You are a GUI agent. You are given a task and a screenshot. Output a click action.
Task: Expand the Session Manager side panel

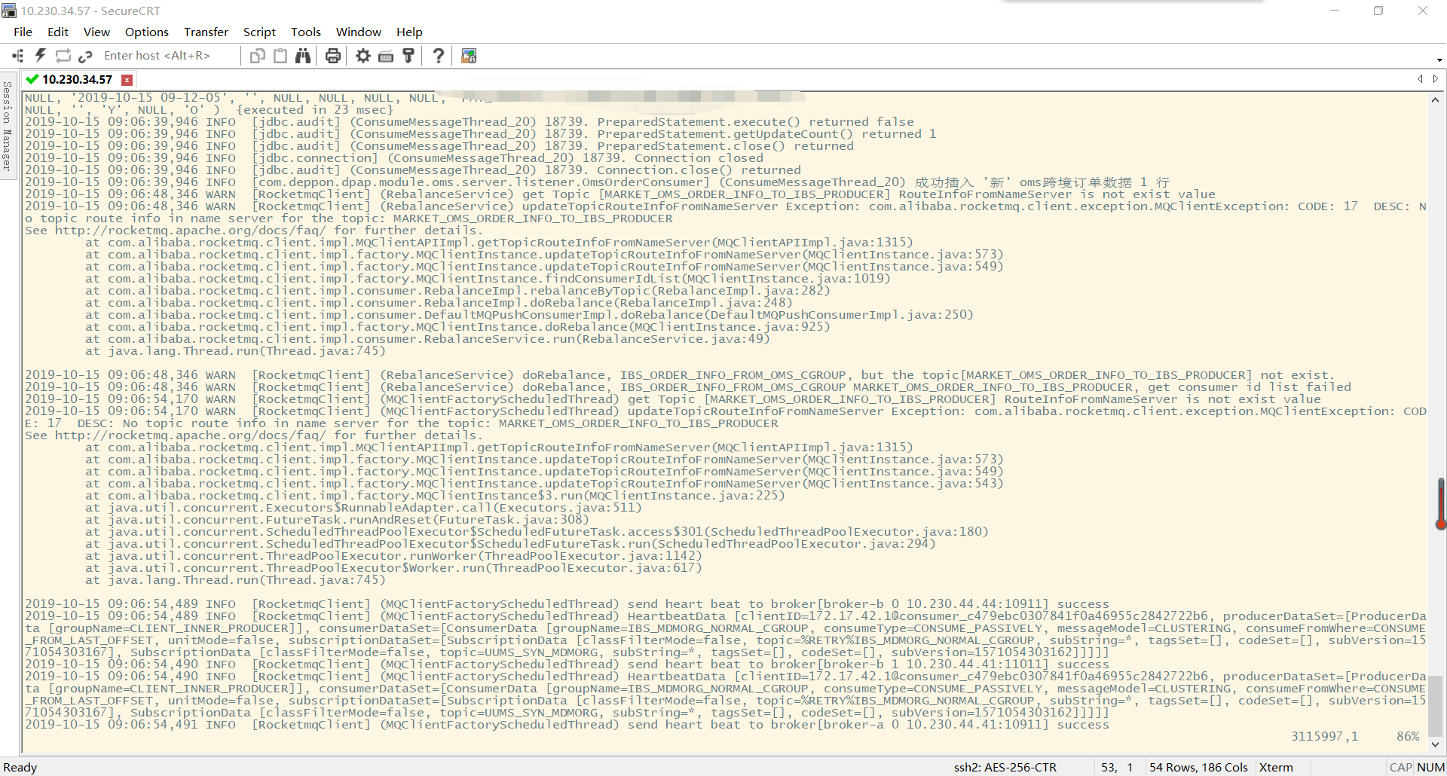click(7, 126)
